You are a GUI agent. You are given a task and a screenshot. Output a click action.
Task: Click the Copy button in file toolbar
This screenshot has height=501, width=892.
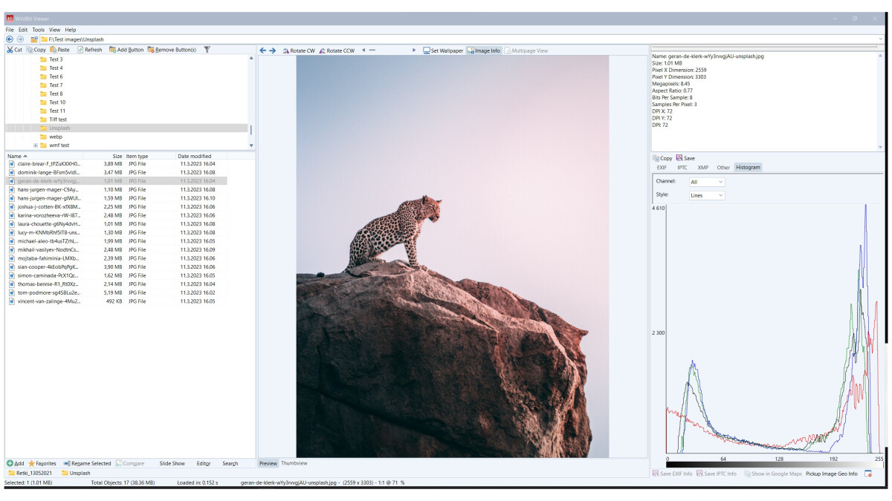click(36, 50)
